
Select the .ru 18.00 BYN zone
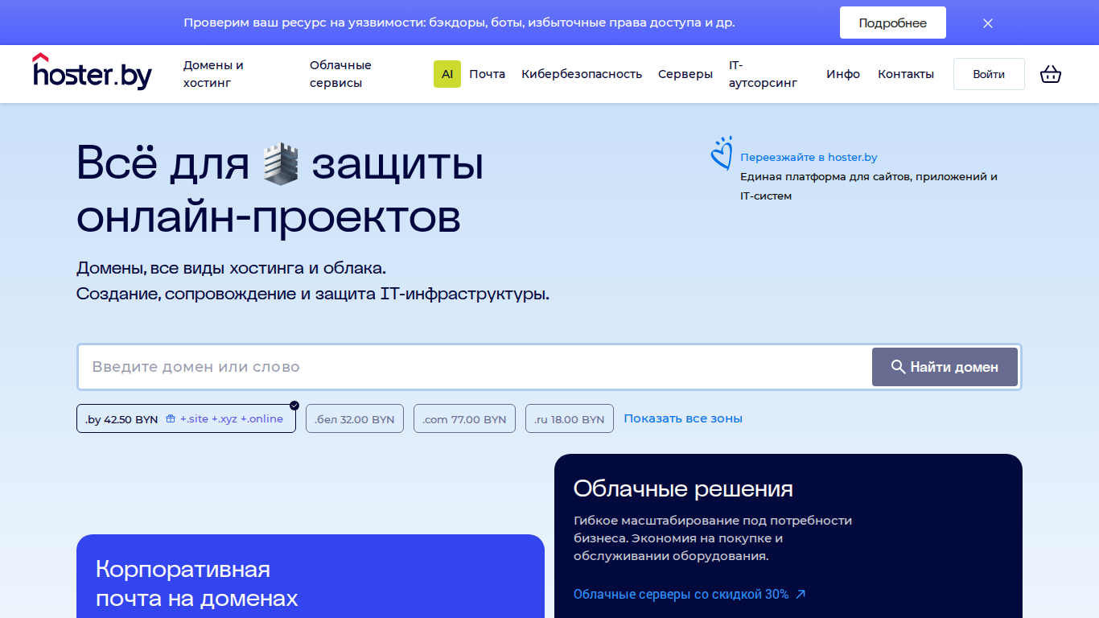pyautogui.click(x=570, y=418)
